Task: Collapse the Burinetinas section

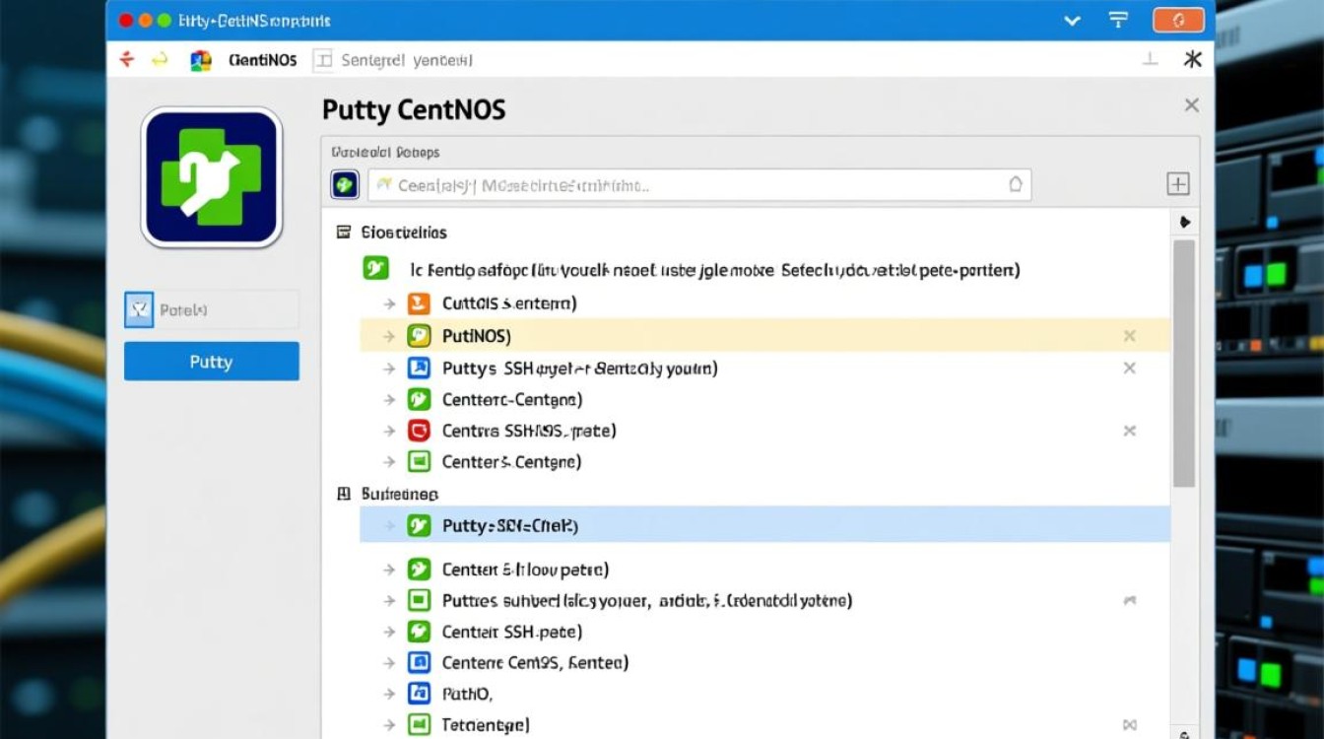Action: [344, 494]
